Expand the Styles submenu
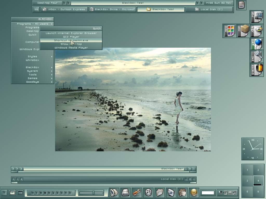The image size is (266, 199). [x=33, y=56]
